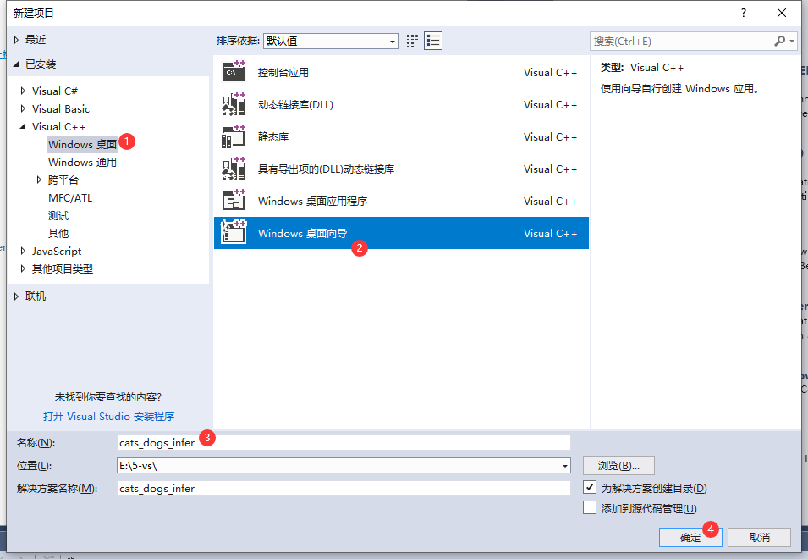Switch to medium list view
The height and width of the screenshot is (559, 808).
(x=433, y=41)
